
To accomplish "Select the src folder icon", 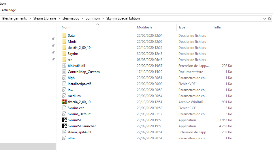I will coord(64,60).
